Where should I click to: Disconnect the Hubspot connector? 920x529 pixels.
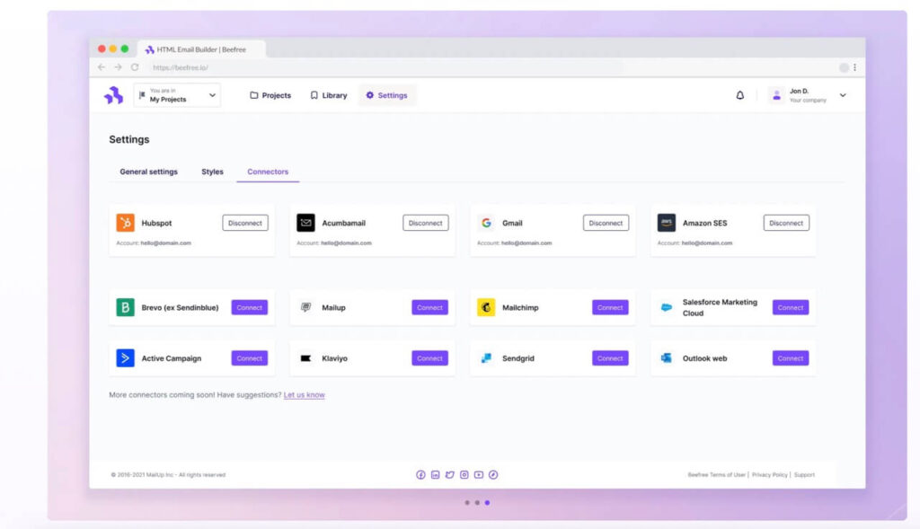point(244,222)
